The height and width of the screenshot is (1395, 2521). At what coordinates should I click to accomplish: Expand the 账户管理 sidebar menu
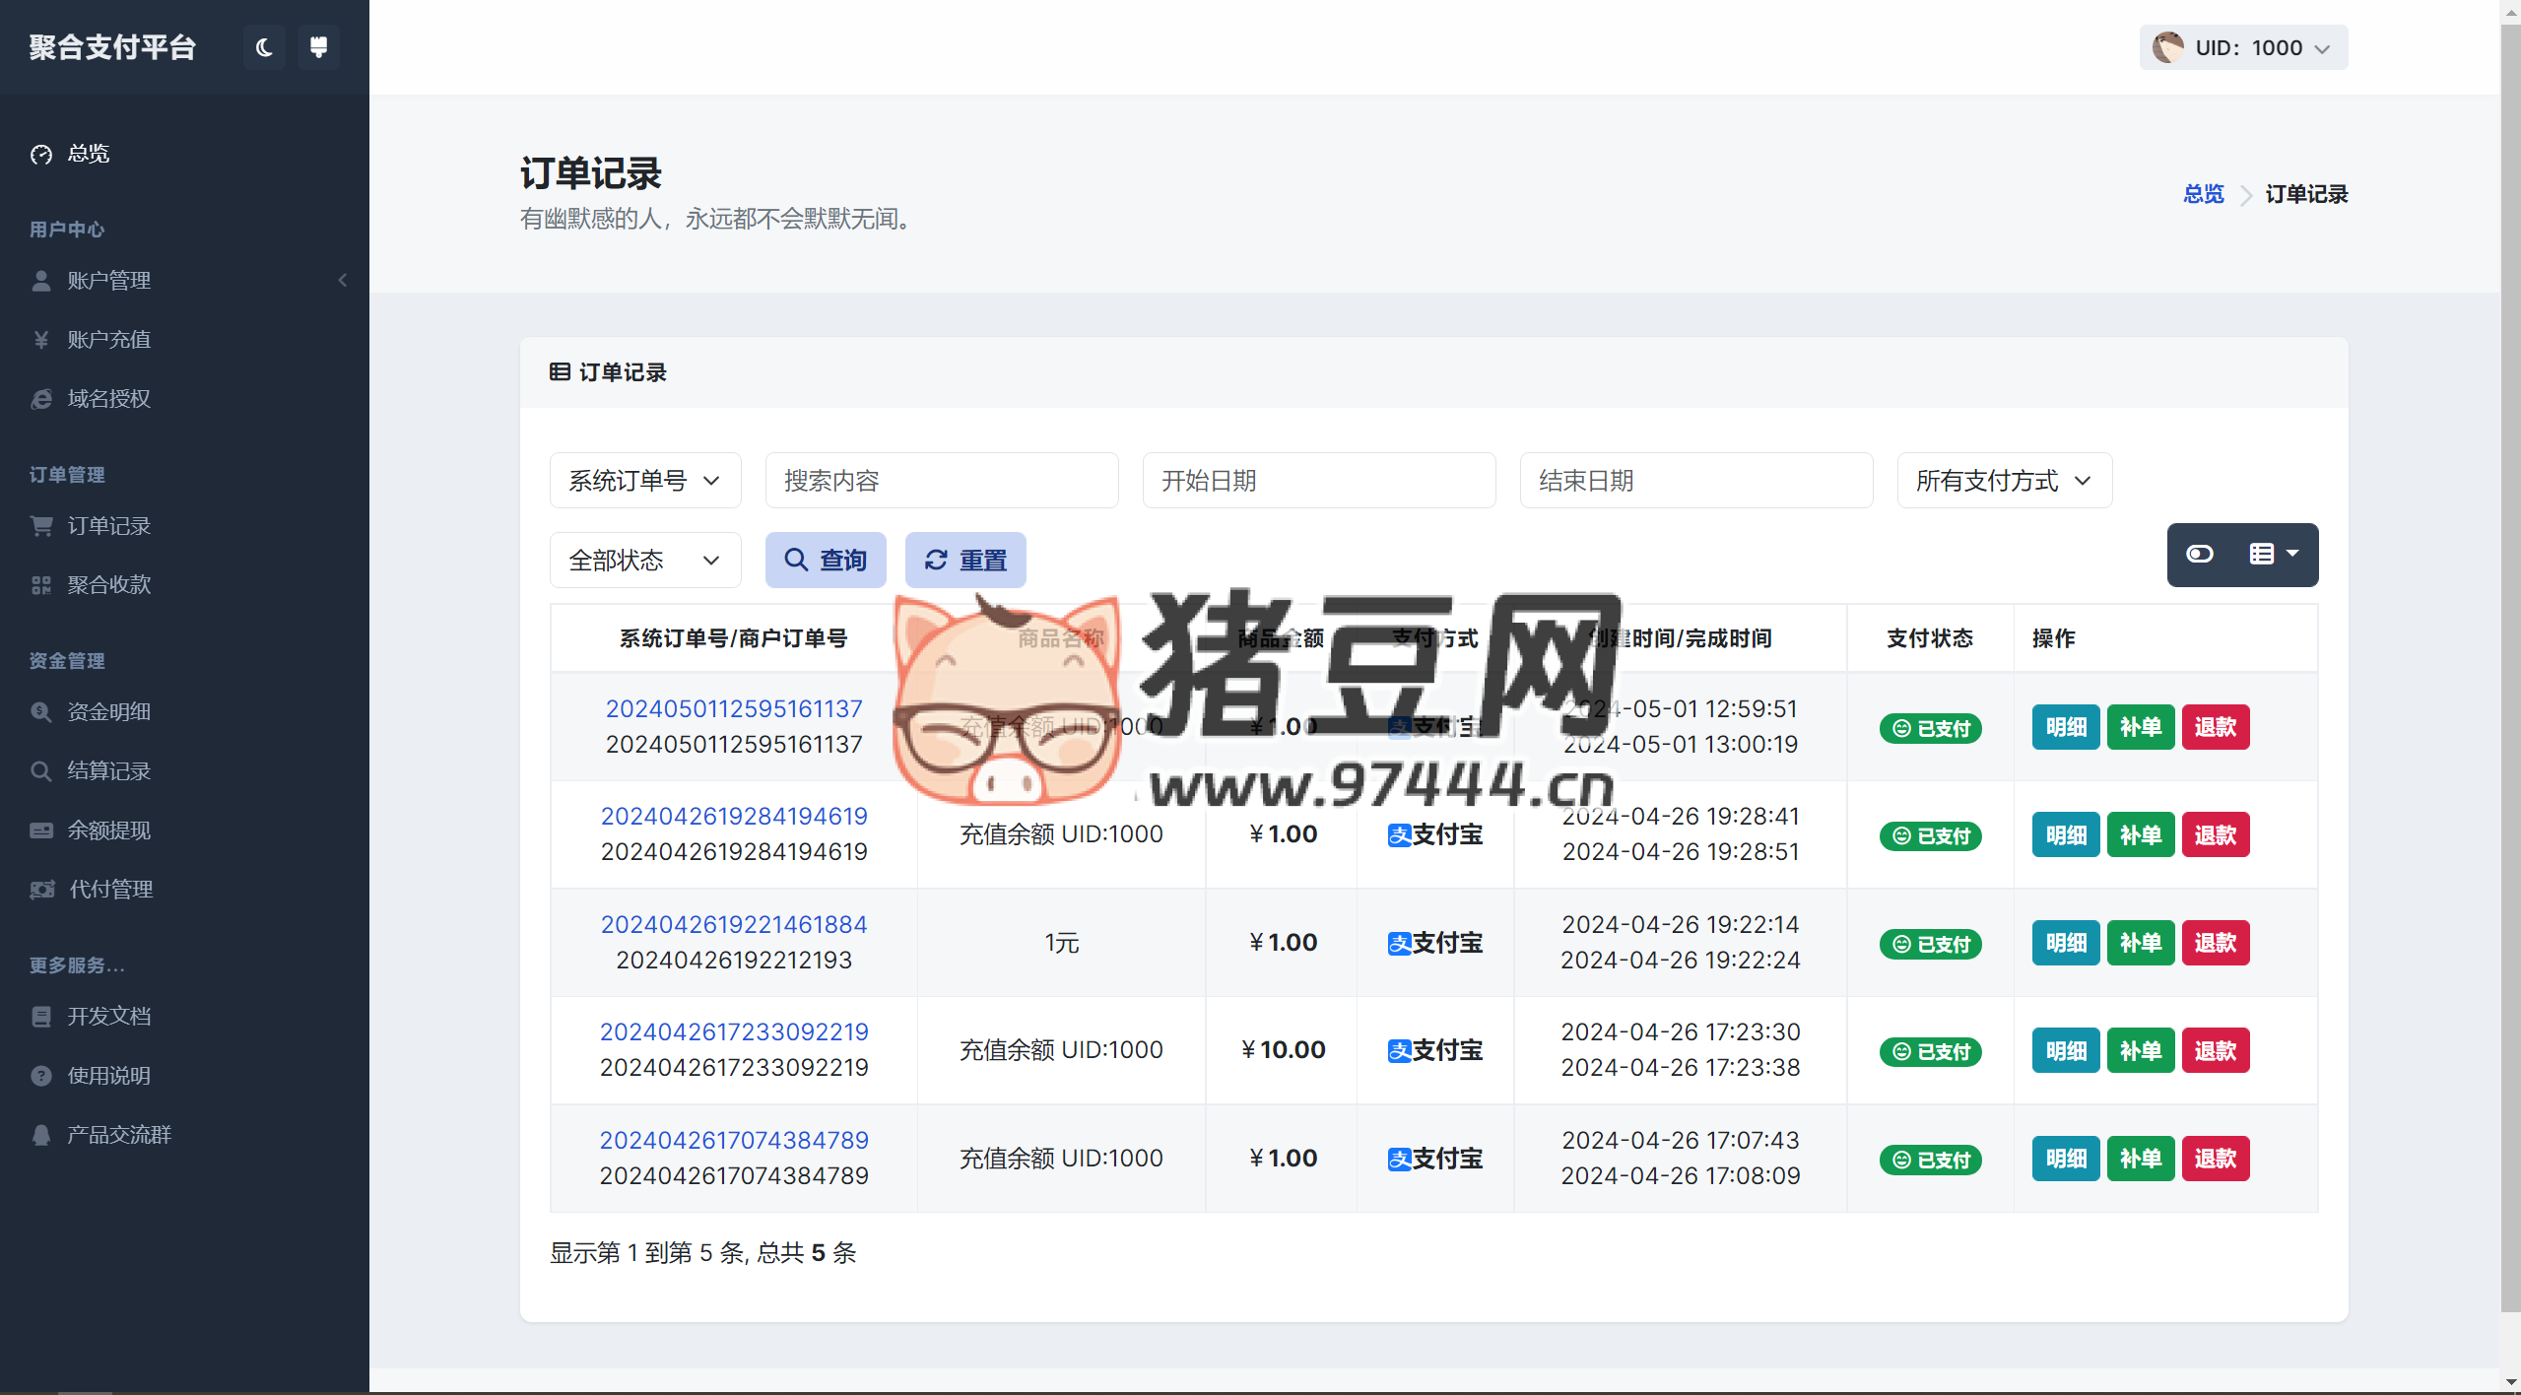coord(184,281)
